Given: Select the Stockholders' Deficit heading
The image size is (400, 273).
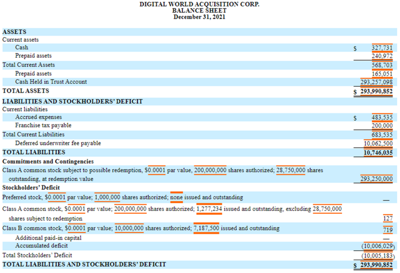Looking at the screenshot, I should tap(31, 187).
